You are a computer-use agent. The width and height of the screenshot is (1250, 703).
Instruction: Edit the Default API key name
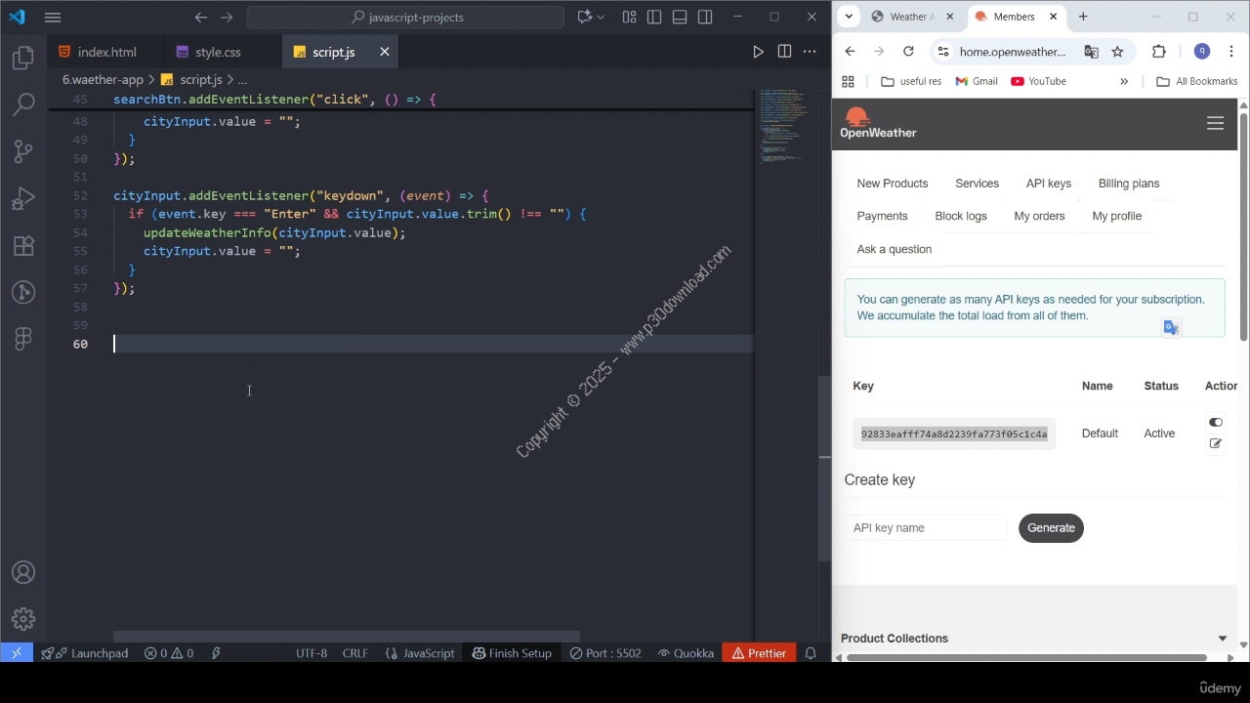click(x=1215, y=443)
